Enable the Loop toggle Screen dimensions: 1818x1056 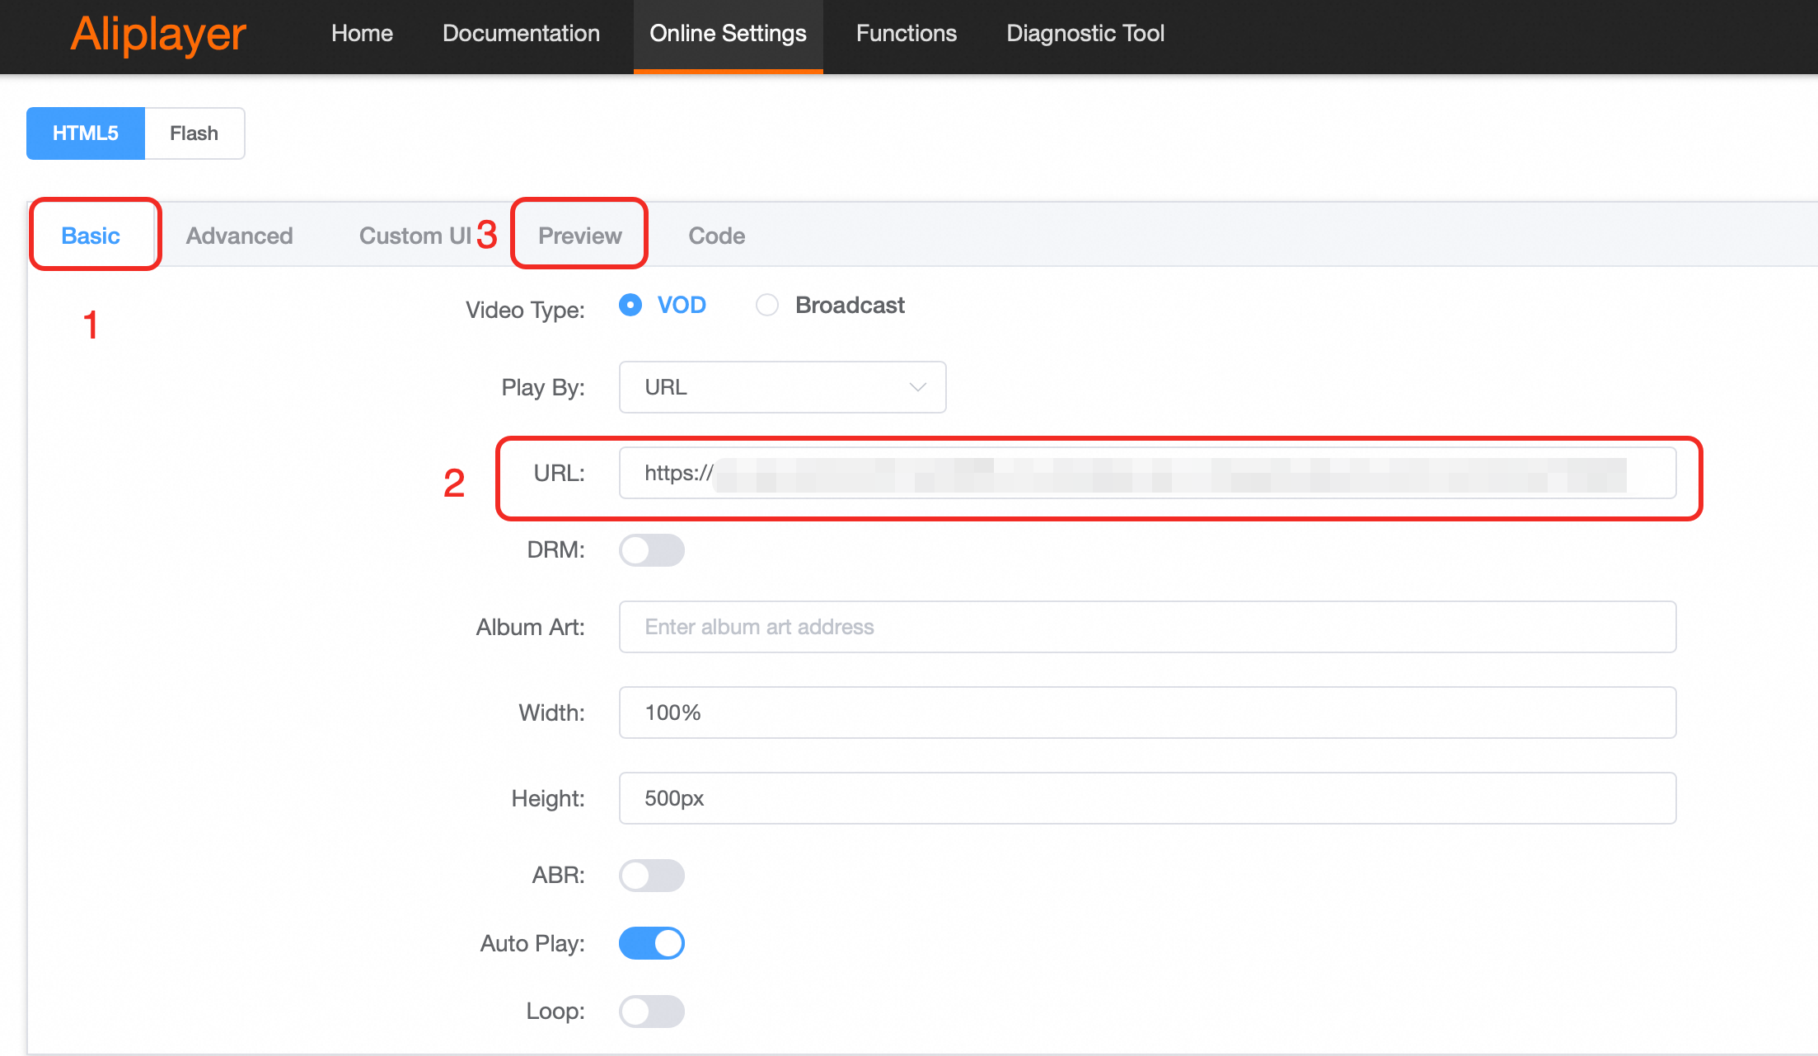pos(651,1012)
